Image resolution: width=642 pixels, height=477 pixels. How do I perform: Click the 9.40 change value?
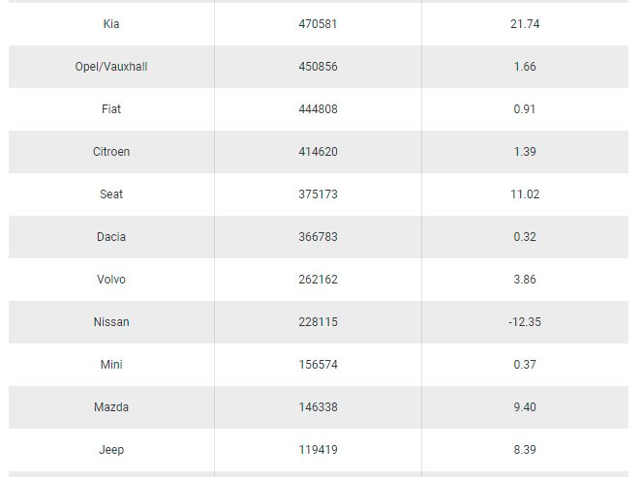pos(524,407)
